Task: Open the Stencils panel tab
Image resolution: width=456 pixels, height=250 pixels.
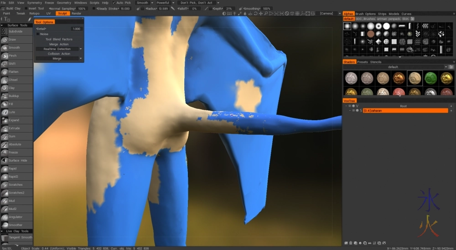Action: pyautogui.click(x=376, y=62)
